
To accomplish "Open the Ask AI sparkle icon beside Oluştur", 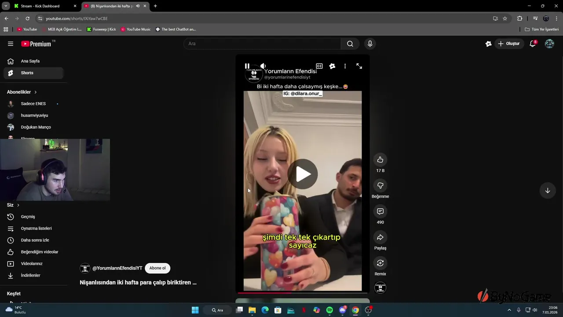I will (488, 44).
